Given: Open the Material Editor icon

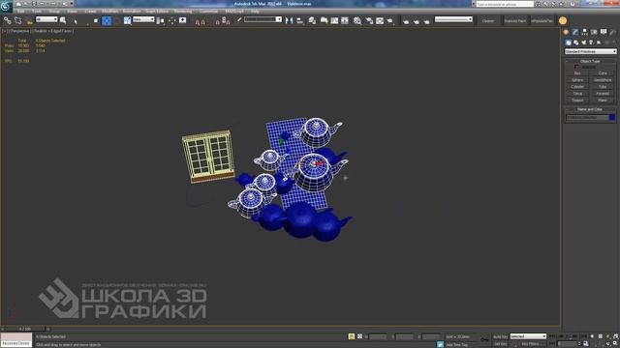Looking at the screenshot, I should [357, 20].
